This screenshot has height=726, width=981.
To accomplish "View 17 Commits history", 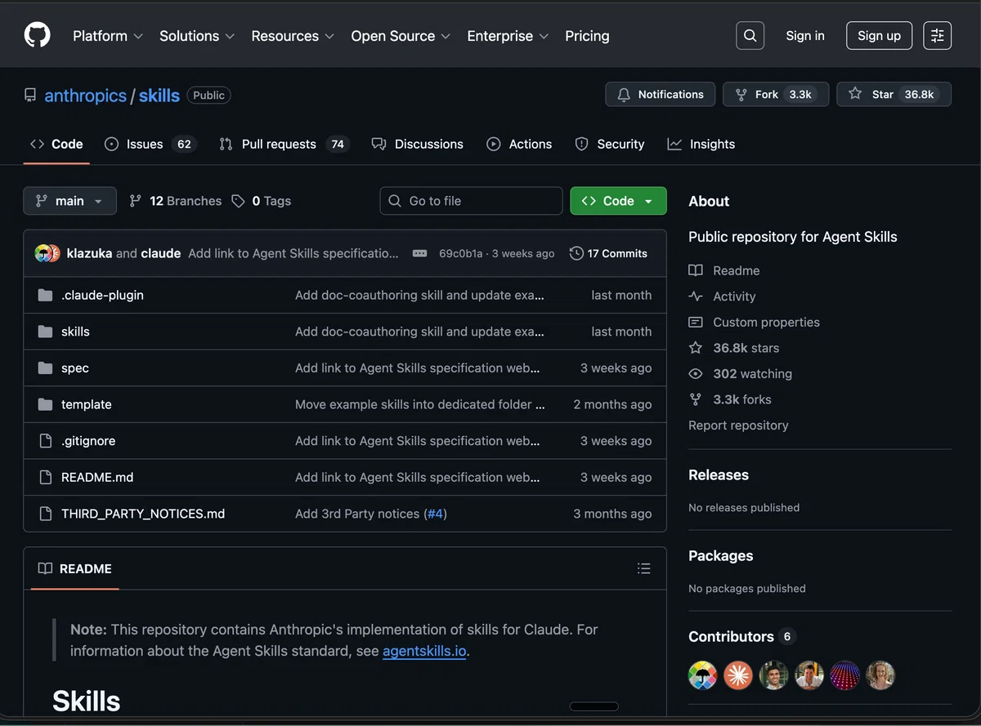I will [608, 253].
